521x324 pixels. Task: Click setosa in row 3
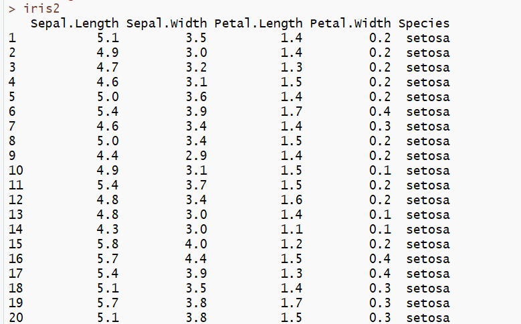pos(428,68)
